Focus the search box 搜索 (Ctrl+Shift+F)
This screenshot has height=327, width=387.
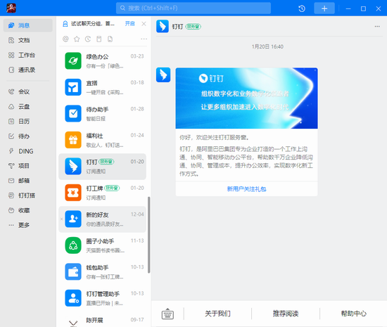click(x=193, y=8)
